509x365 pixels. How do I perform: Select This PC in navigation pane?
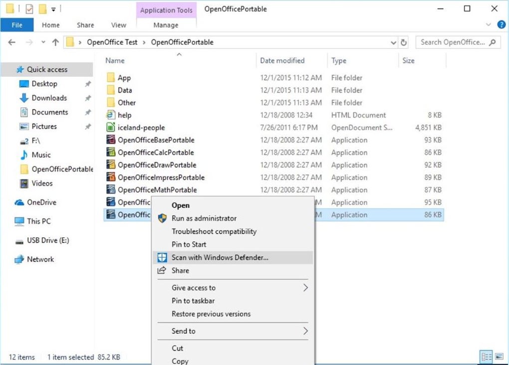(x=38, y=221)
